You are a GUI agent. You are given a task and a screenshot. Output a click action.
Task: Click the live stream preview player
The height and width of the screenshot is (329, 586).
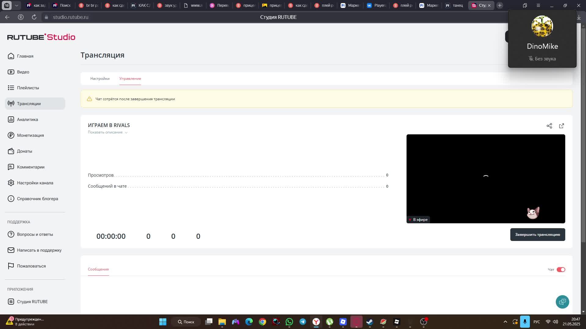click(485, 179)
